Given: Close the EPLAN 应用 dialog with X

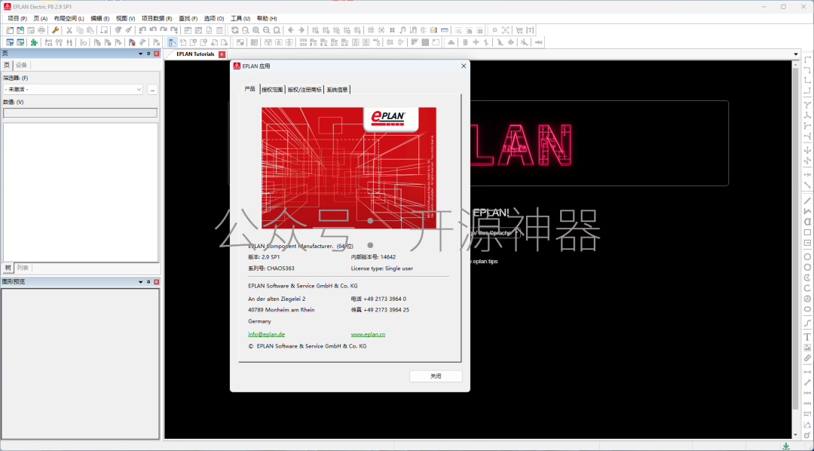Looking at the screenshot, I should click(x=464, y=66).
